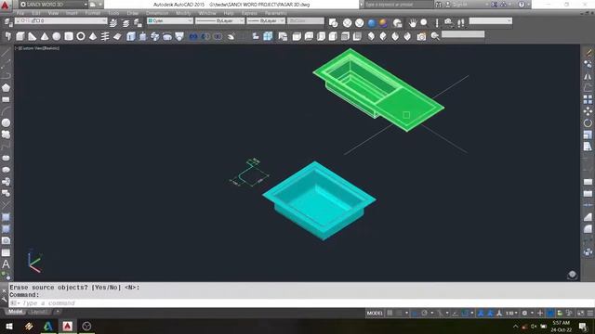Image resolution: width=595 pixels, height=334 pixels.
Task: Select the Helix tool
Action: click(105, 36)
